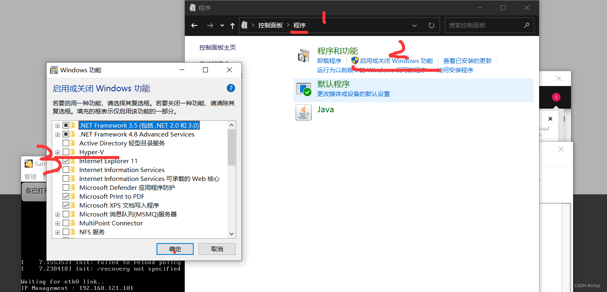Click the 取消 button
This screenshot has height=292, width=607.
tap(217, 249)
